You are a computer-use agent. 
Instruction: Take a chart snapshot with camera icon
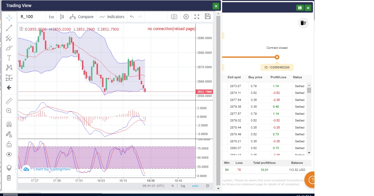pyautogui.click(x=174, y=17)
